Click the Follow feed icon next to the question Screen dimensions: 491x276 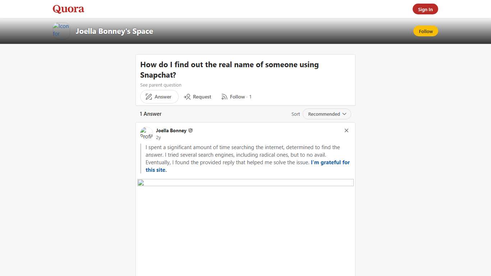(x=225, y=97)
